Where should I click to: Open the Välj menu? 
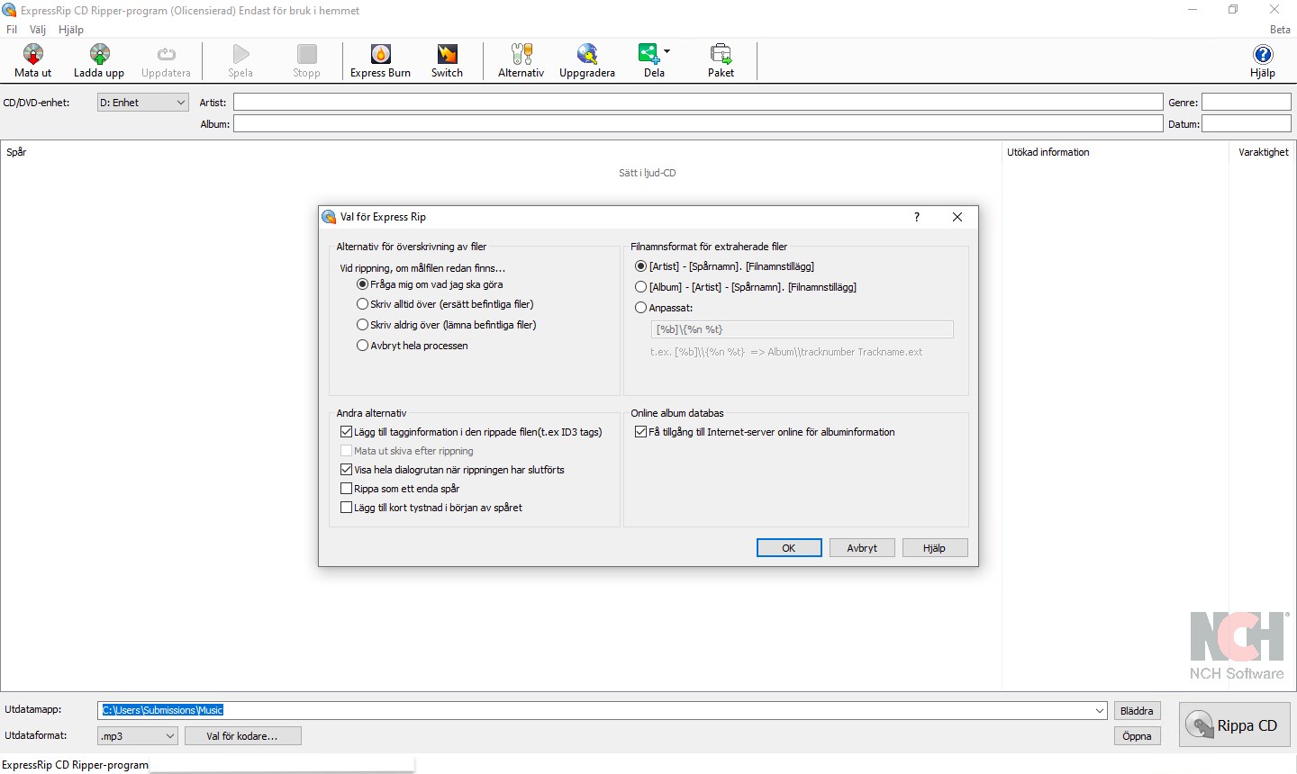click(x=38, y=30)
